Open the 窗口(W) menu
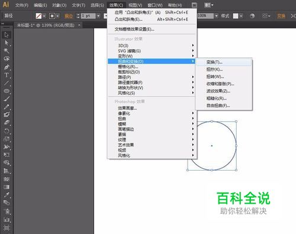Screen dimensions: 296x234 (x=155, y=5)
